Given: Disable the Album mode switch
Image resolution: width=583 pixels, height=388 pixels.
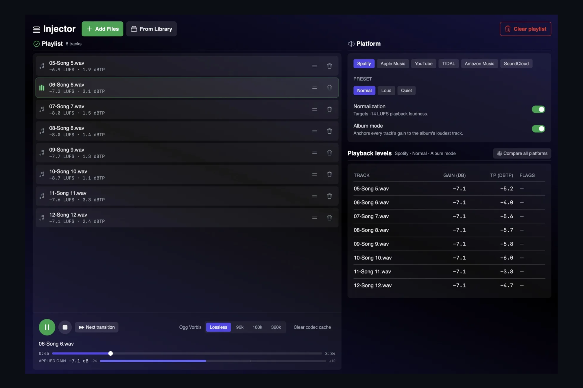Looking at the screenshot, I should pyautogui.click(x=538, y=129).
